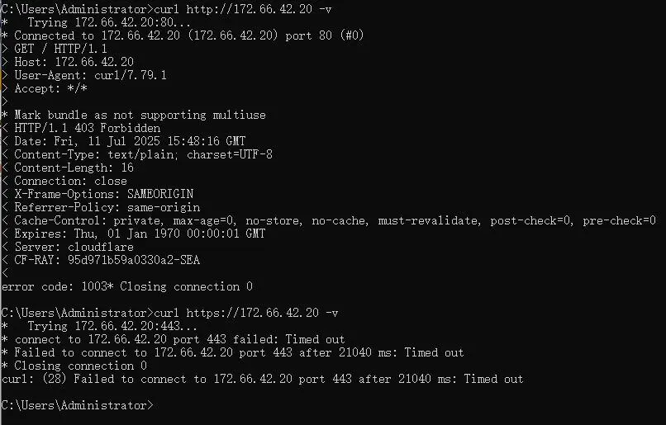Click the User-Agent: curl/7.79.1 line
Image resolution: width=666 pixels, height=425 pixels.
84,75
